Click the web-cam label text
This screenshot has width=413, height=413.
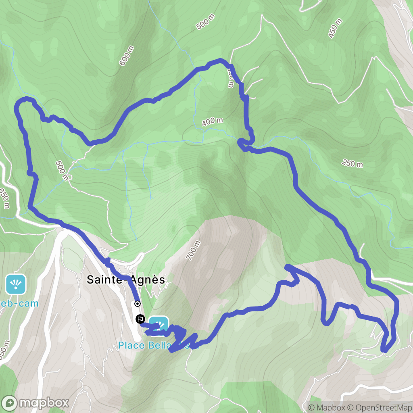coord(19,303)
